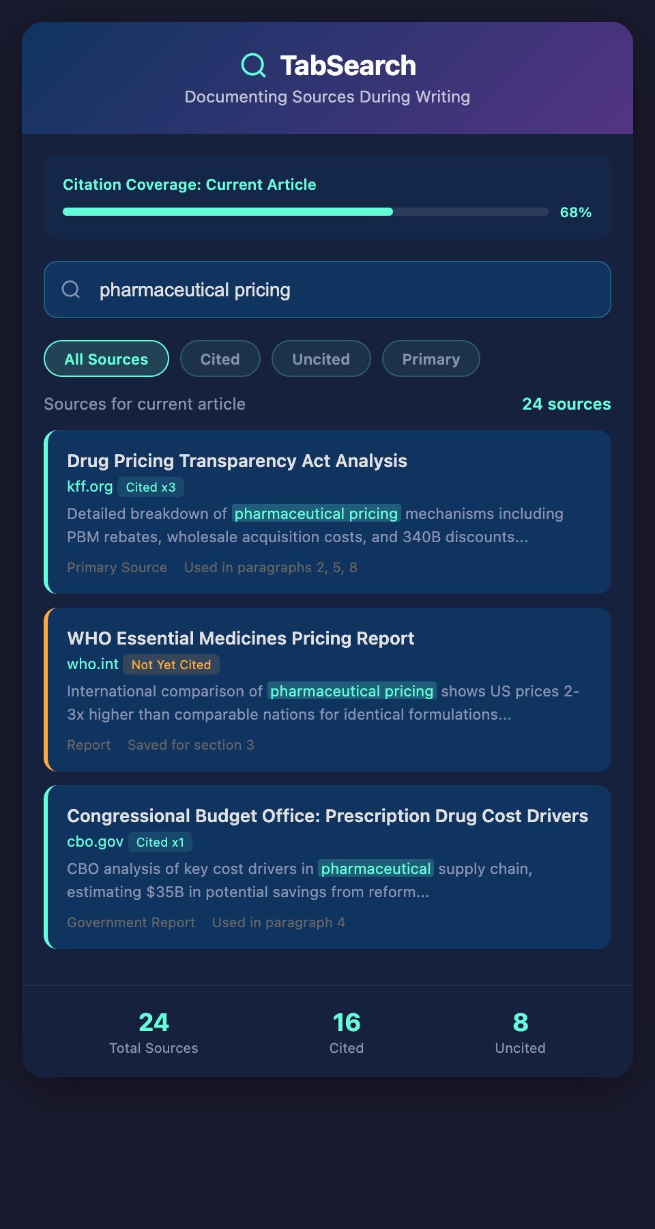Open Drug Pricing Transparency Act Analysis
This screenshot has height=1229, width=655.
(237, 461)
